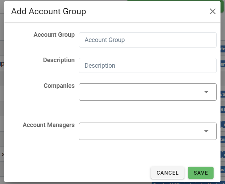Click the Description placeholder text
Viewport: 225px width, 184px height.
[x=100, y=66]
